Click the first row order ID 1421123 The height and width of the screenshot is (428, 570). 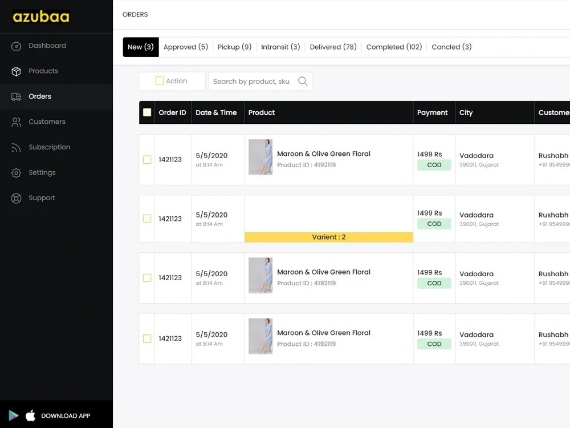[x=170, y=159]
